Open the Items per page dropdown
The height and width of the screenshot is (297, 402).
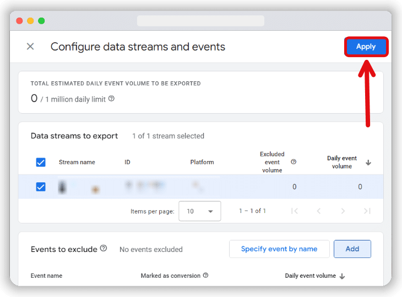[200, 211]
